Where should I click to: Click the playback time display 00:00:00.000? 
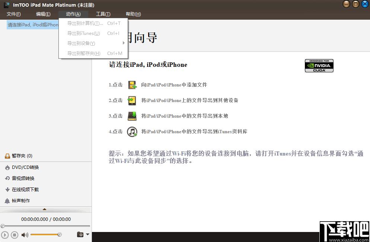click(35, 219)
